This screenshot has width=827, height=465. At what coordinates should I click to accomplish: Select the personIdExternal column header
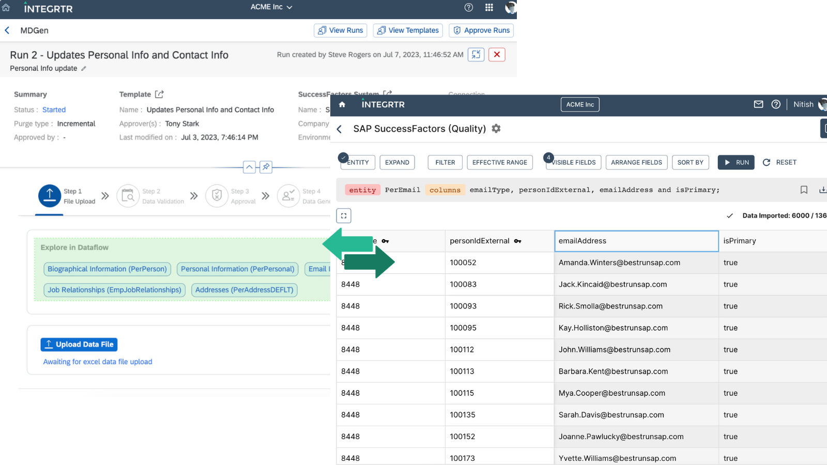(x=499, y=241)
